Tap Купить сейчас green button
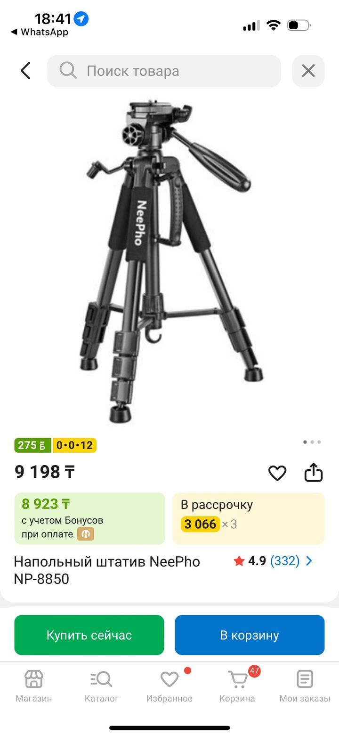 point(89,635)
